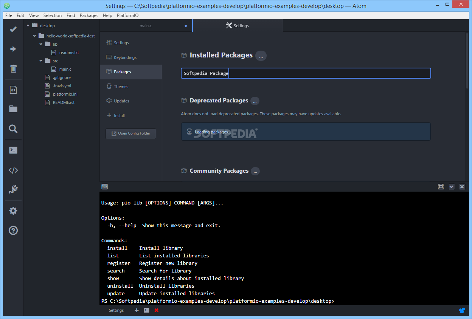Viewport: 472px width, 319px height.
Task: Open the Packages menu
Action: click(x=89, y=15)
